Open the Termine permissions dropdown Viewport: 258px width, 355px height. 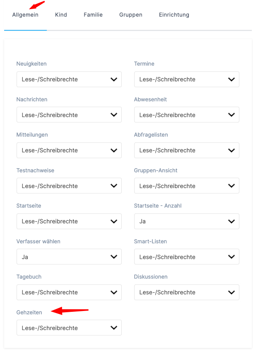pyautogui.click(x=187, y=79)
